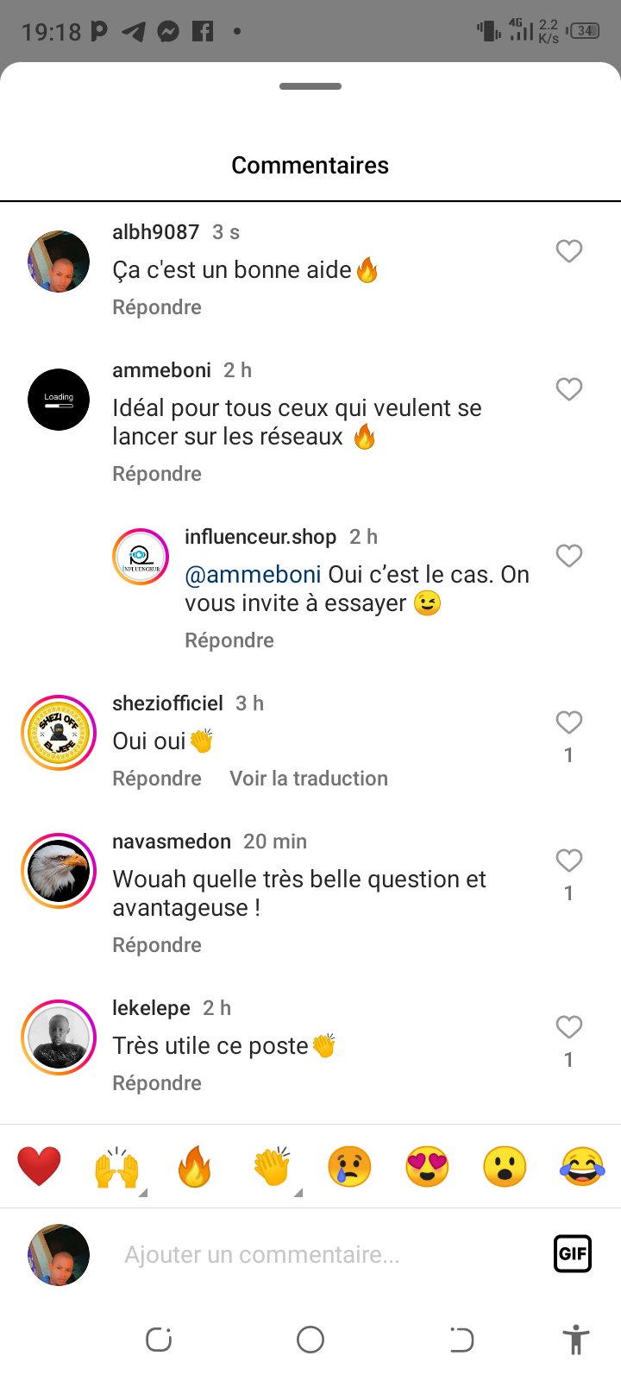
Task: Choose the heart-eyes emoji reaction
Action: [427, 1167]
